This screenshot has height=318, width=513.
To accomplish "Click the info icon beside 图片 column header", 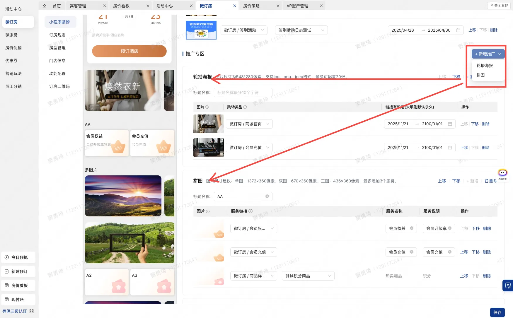I will [208, 107].
